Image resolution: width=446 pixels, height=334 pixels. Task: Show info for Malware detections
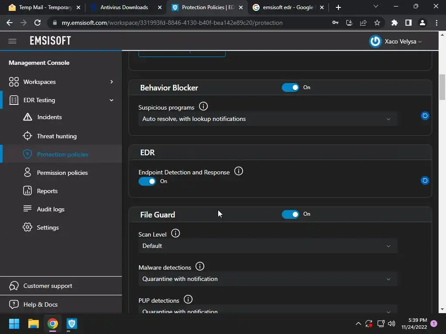[199, 267]
